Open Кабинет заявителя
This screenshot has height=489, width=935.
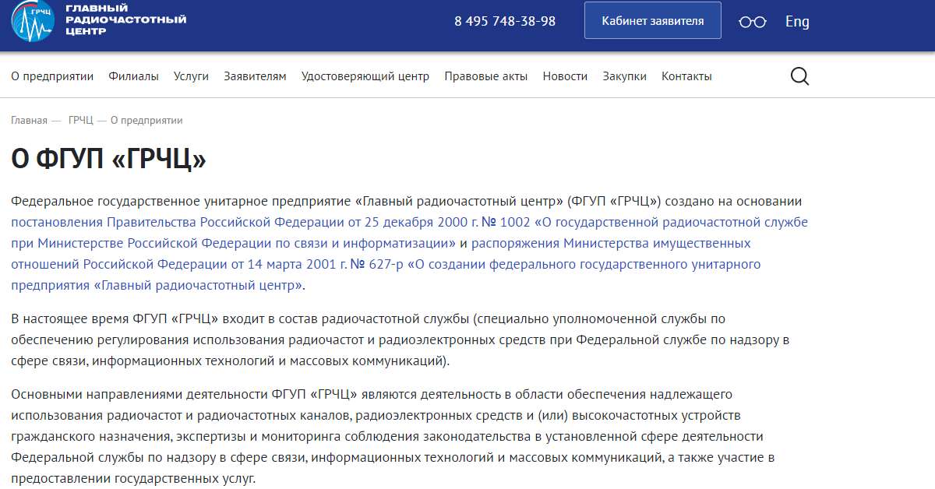(x=652, y=20)
